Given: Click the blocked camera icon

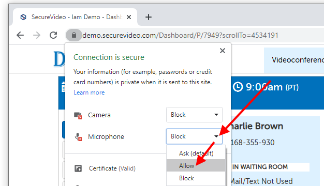Looking at the screenshot, I should 78,115.
